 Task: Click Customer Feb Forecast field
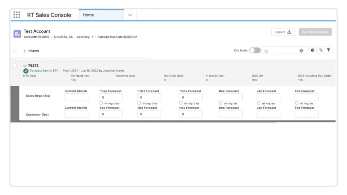coord(306,114)
